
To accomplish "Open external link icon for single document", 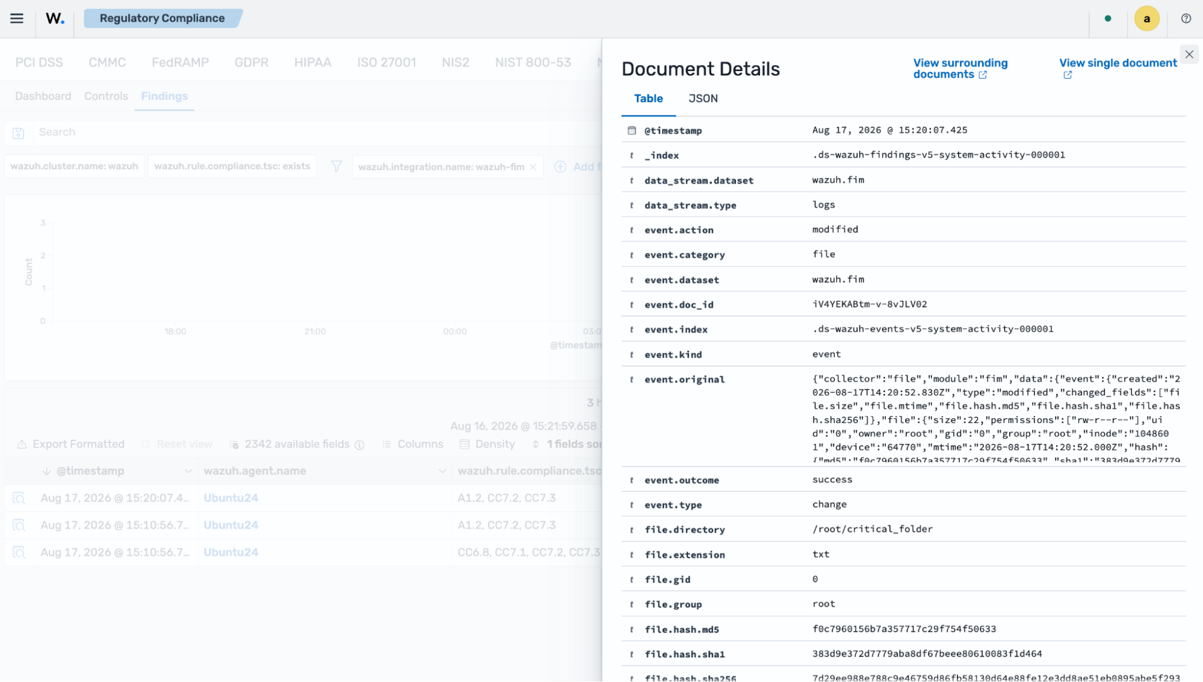I will [x=1068, y=75].
